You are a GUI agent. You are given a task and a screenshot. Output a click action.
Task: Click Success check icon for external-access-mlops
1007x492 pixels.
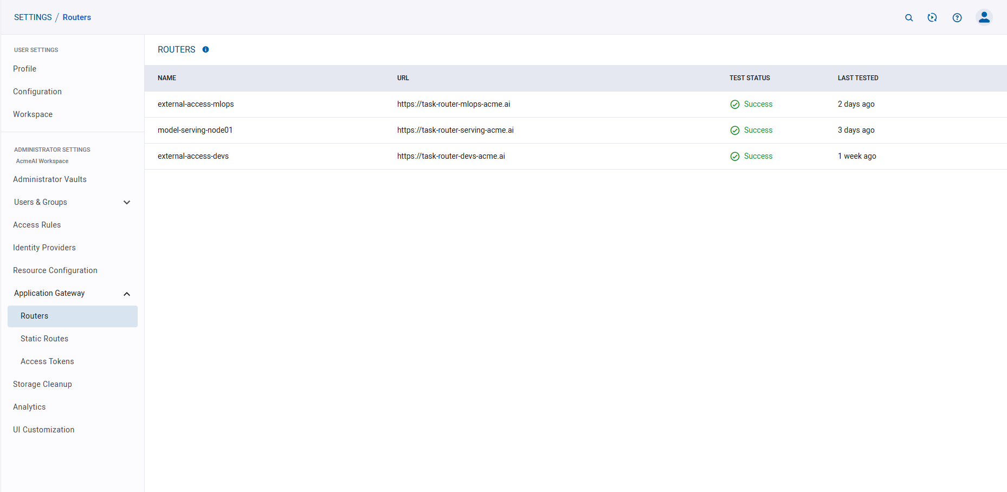(x=735, y=105)
